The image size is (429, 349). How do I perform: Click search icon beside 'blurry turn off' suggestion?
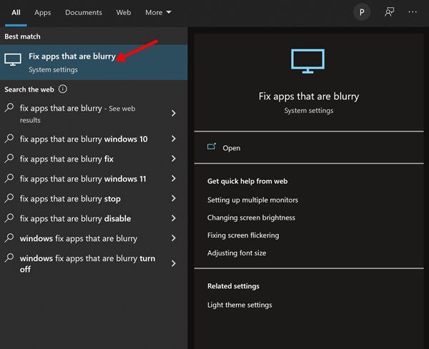[x=9, y=258]
